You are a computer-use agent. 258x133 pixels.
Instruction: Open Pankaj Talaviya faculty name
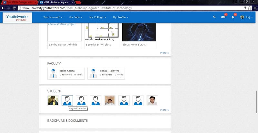pos(110,71)
